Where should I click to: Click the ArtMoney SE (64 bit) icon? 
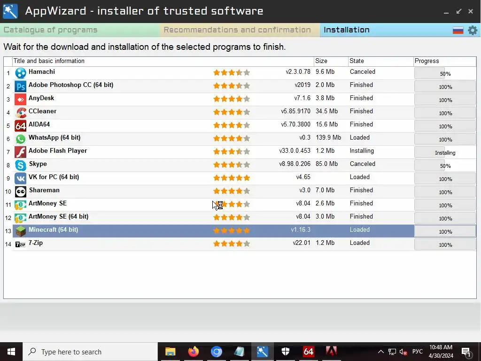point(21,218)
